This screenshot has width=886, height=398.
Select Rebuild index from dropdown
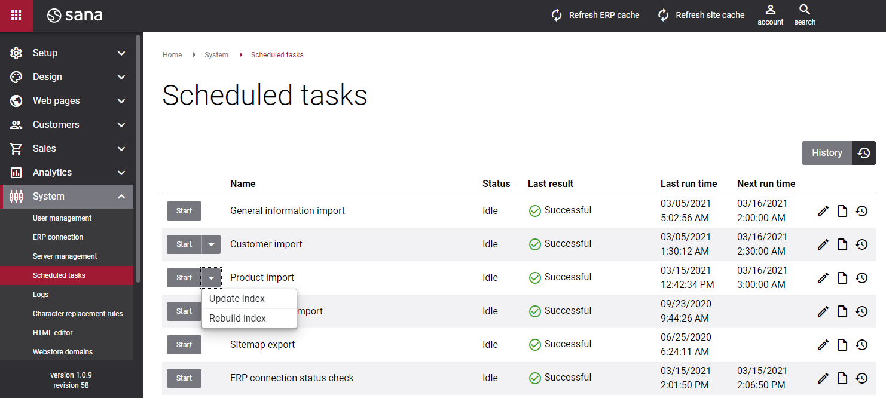click(249, 319)
